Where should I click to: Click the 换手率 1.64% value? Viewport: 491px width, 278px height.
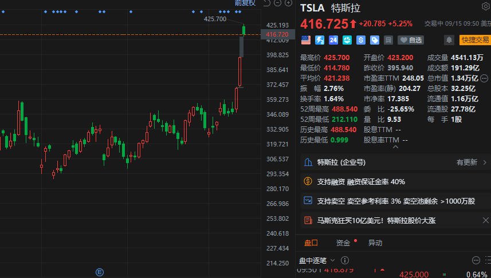tap(333, 99)
